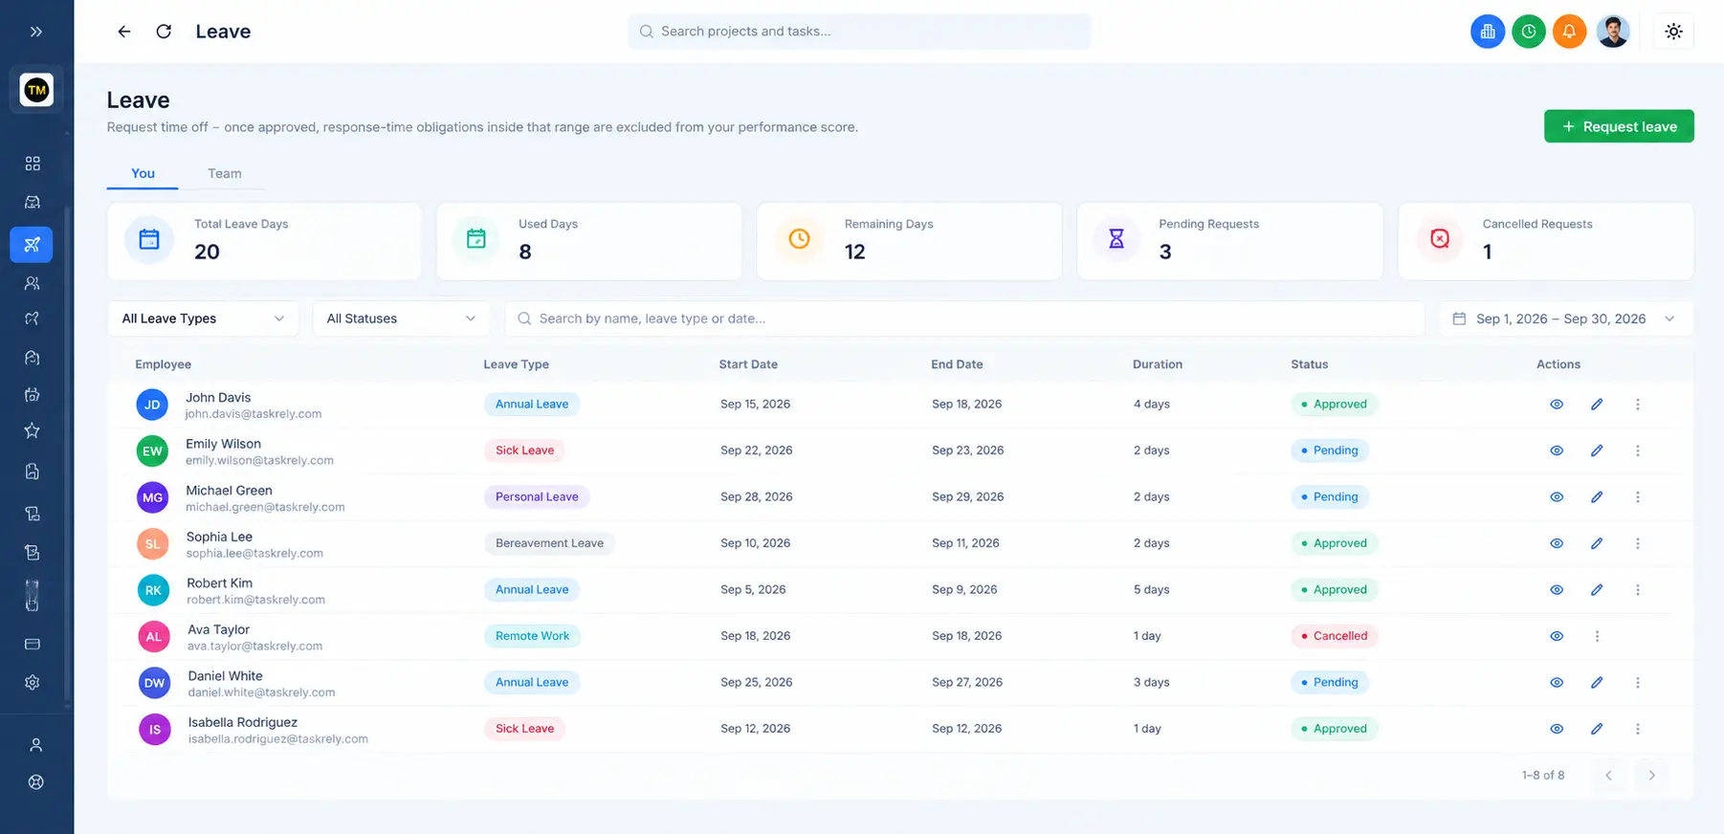Viewport: 1724px width, 834px height.
Task: Open the blue building icon in header
Action: 1488,32
